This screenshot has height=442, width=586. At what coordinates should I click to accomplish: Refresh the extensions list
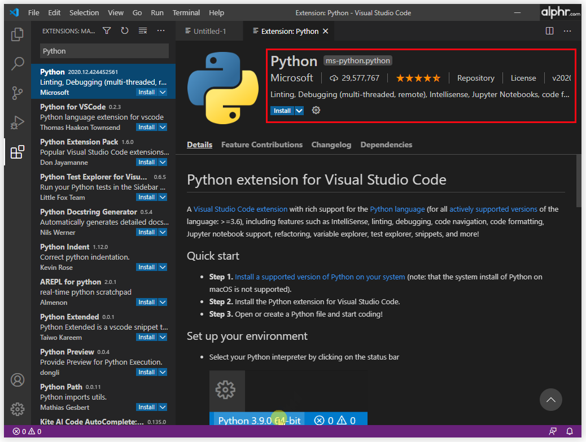(125, 30)
